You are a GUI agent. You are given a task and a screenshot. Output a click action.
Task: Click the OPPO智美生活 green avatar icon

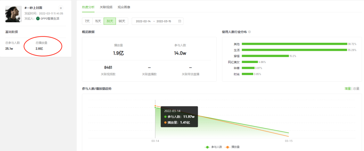[x=38, y=19]
